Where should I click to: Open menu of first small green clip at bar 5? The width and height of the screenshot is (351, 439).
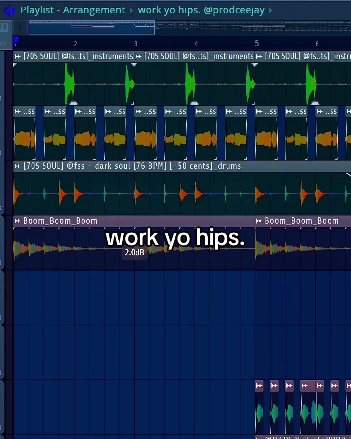coord(259,386)
